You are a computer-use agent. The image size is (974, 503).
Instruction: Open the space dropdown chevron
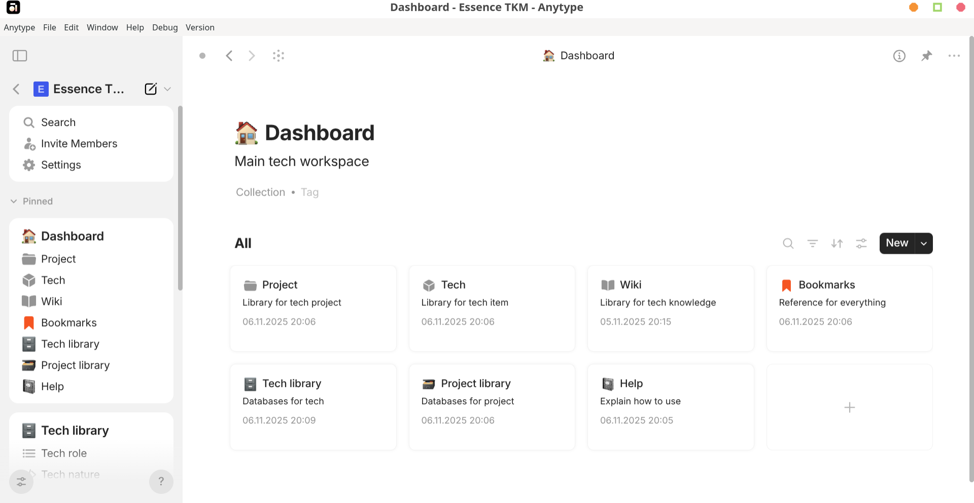[x=167, y=89]
